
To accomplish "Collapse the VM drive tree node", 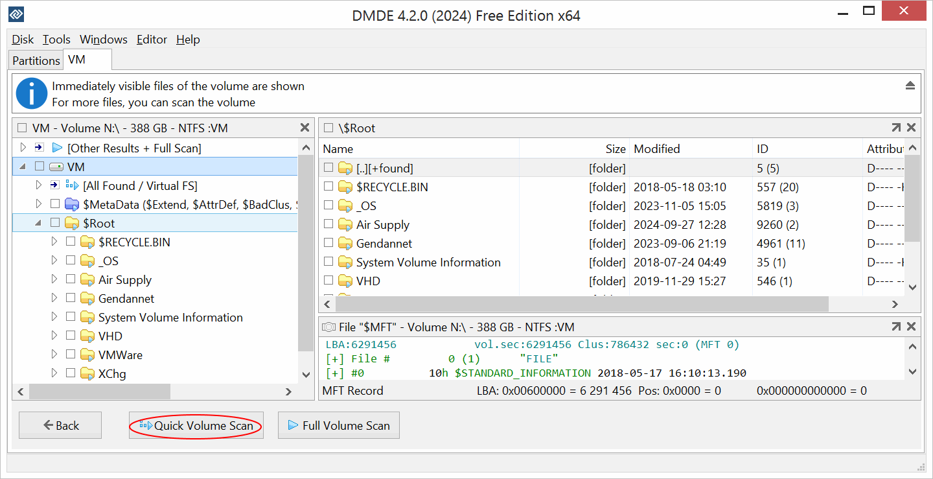I will 23,167.
